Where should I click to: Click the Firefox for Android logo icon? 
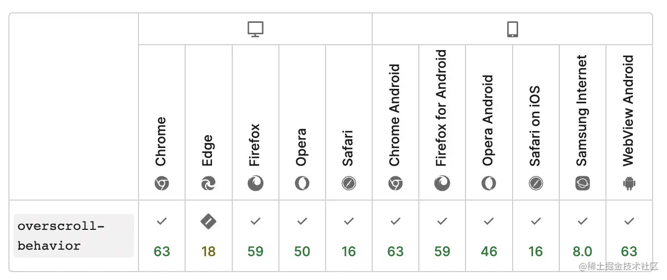tap(442, 184)
